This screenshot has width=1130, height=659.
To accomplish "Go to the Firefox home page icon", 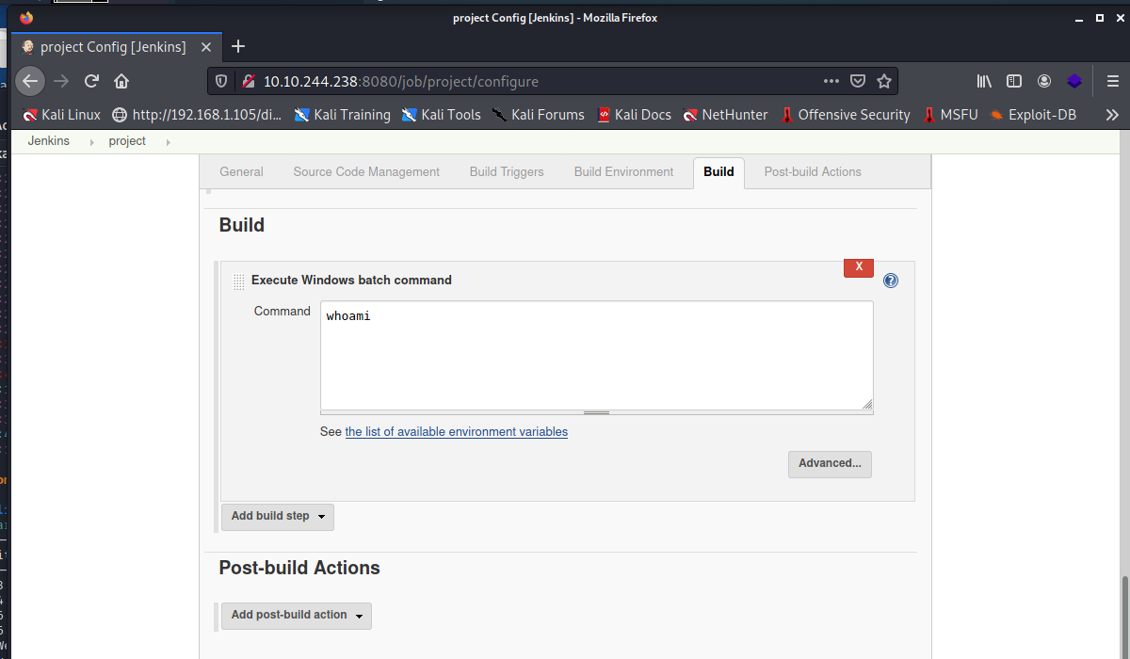I will (x=121, y=81).
